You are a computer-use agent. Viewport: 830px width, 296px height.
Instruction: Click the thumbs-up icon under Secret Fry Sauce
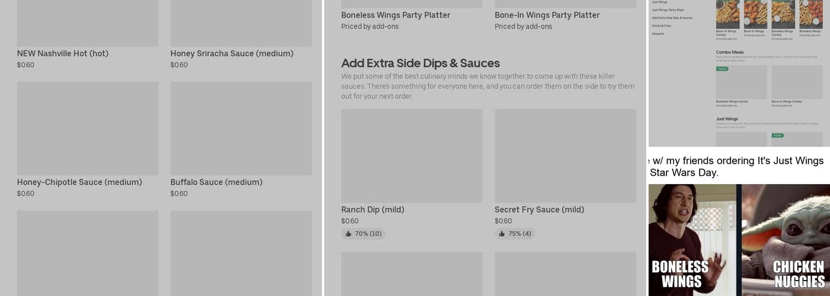coord(502,234)
